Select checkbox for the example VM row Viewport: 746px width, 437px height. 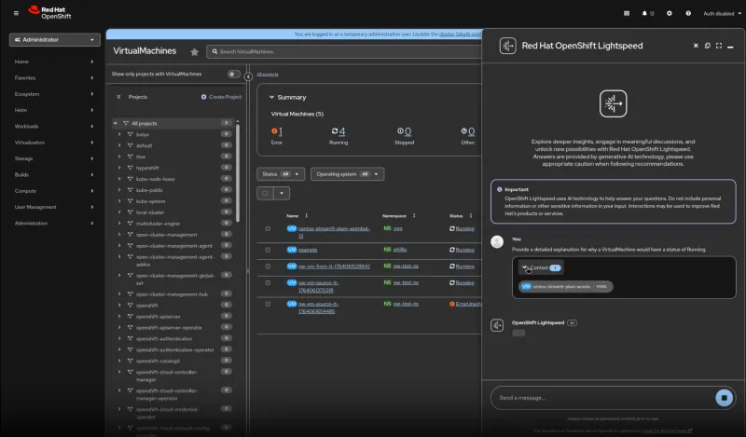268,250
